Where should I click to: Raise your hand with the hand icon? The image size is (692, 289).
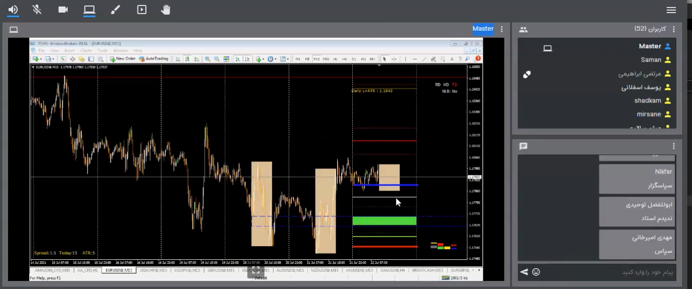tap(165, 10)
